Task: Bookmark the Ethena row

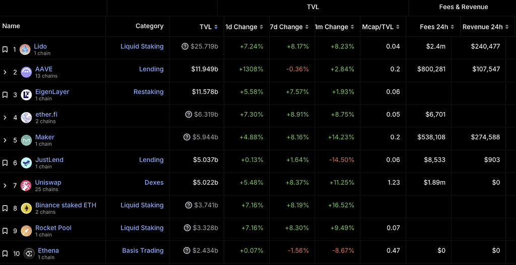Action: point(5,253)
